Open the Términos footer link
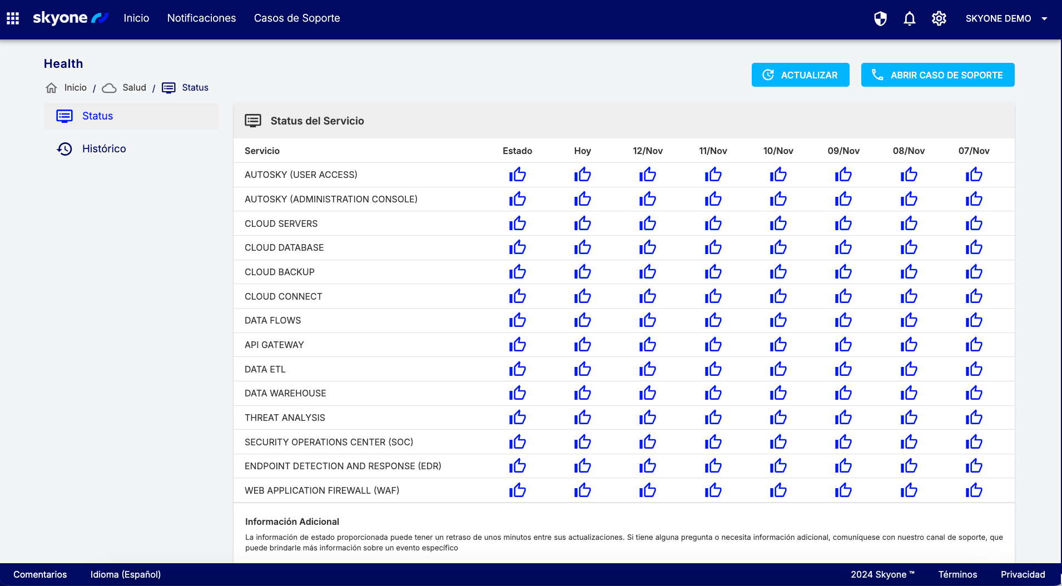The image size is (1062, 586). point(957,574)
